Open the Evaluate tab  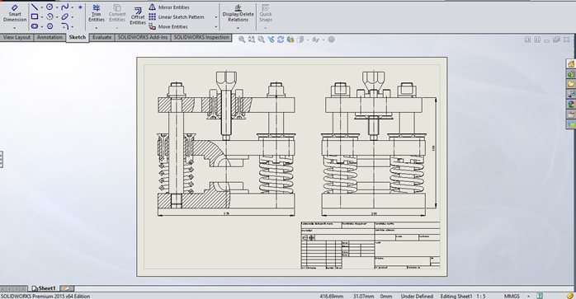[102, 37]
